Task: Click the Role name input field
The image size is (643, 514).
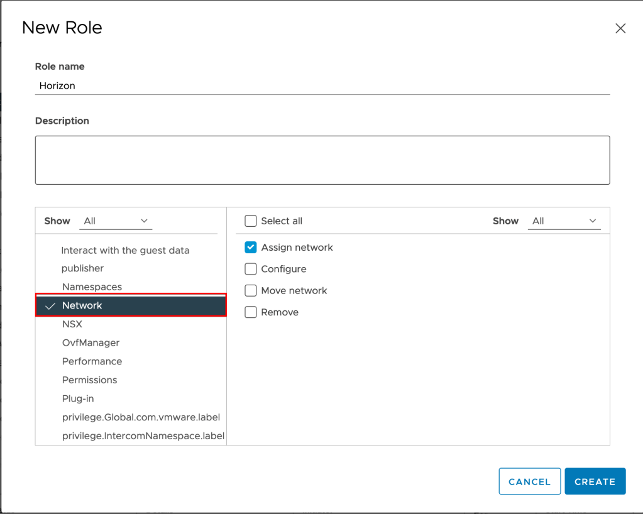Action: click(322, 85)
